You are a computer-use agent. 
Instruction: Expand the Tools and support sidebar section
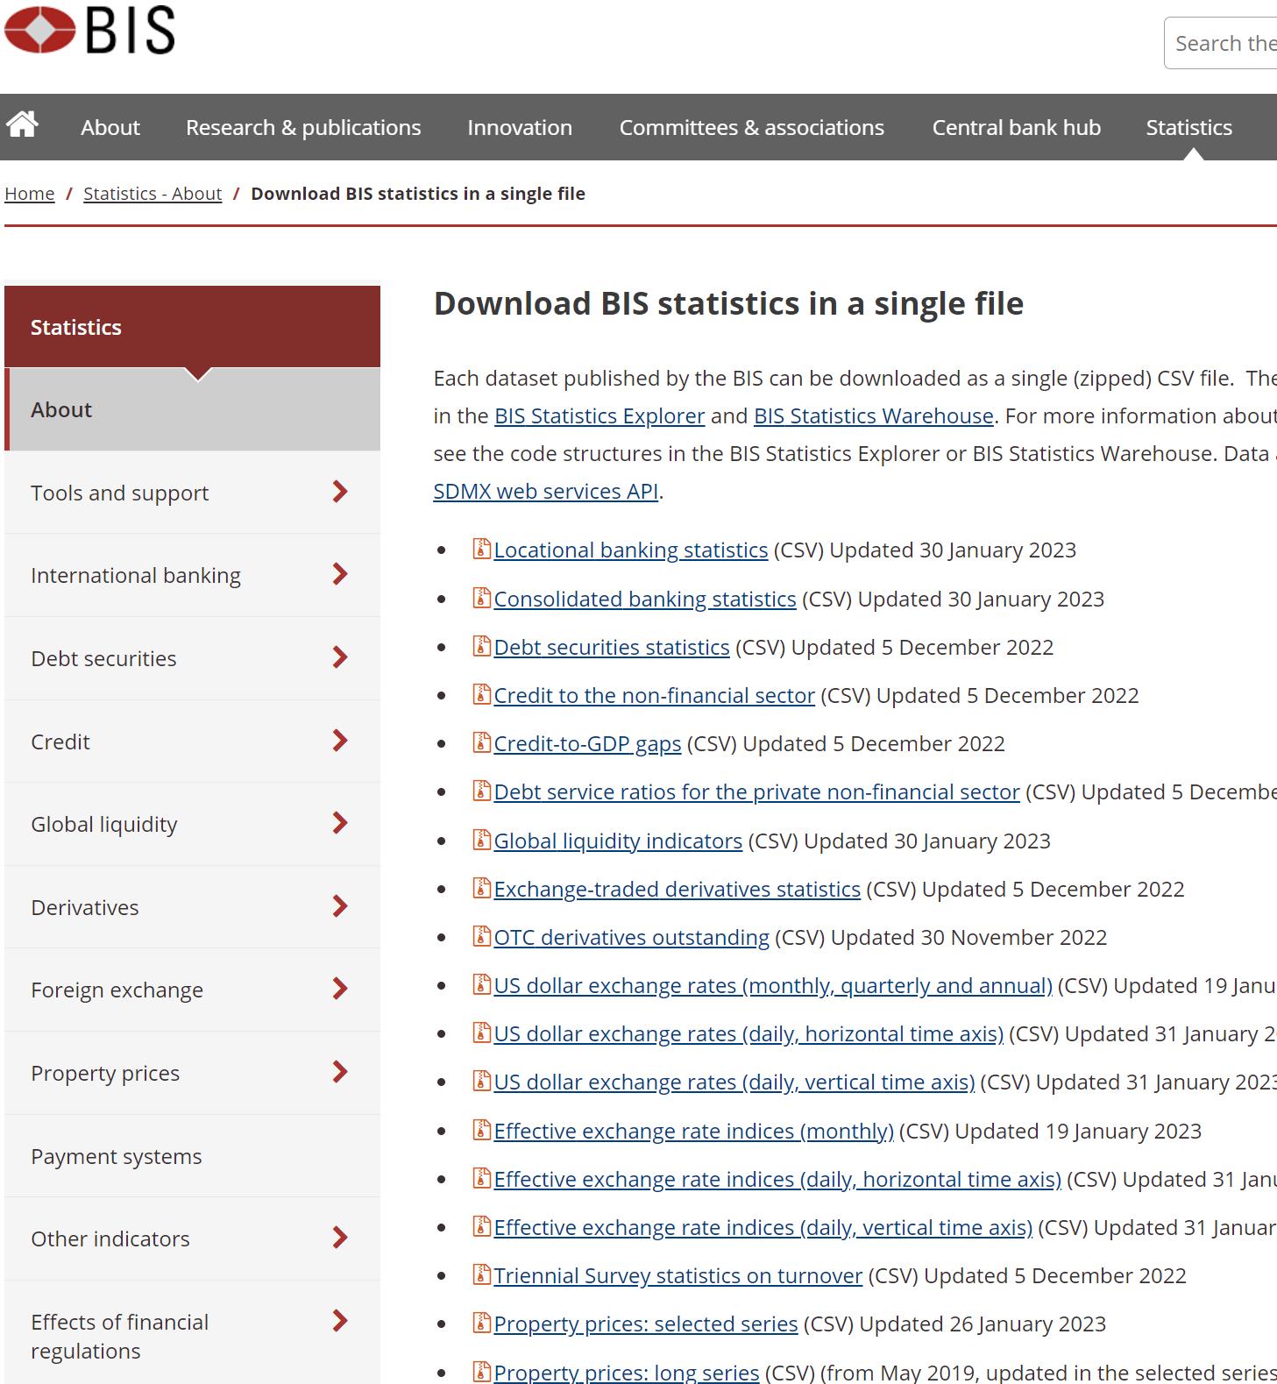340,493
